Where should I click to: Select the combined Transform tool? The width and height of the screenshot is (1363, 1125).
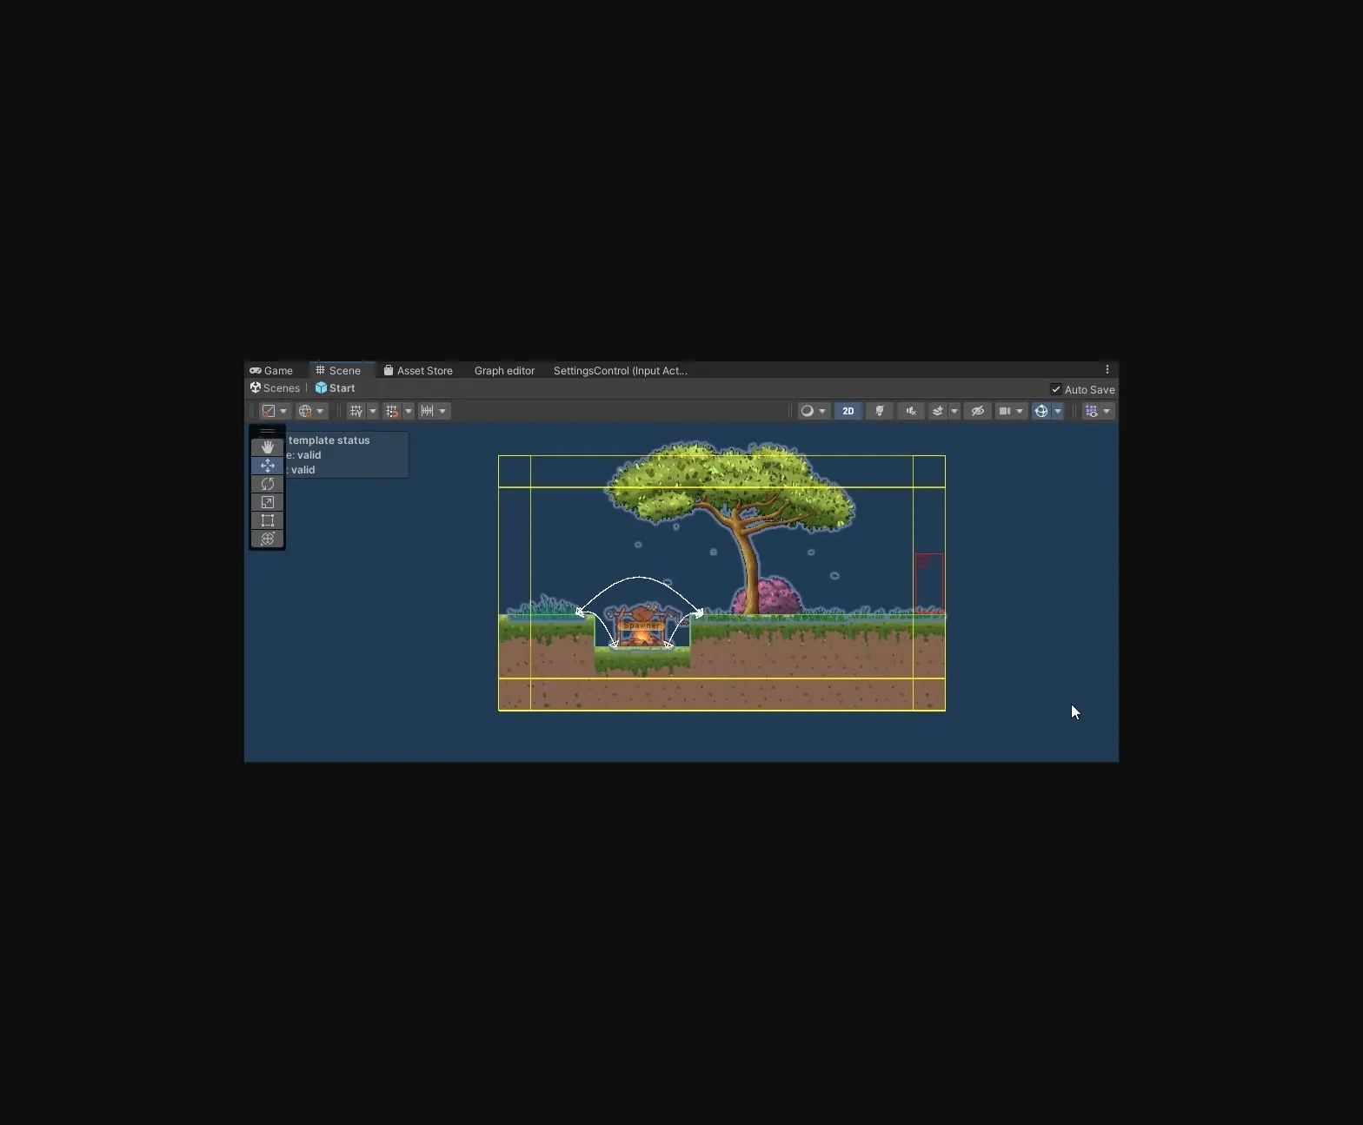[267, 539]
